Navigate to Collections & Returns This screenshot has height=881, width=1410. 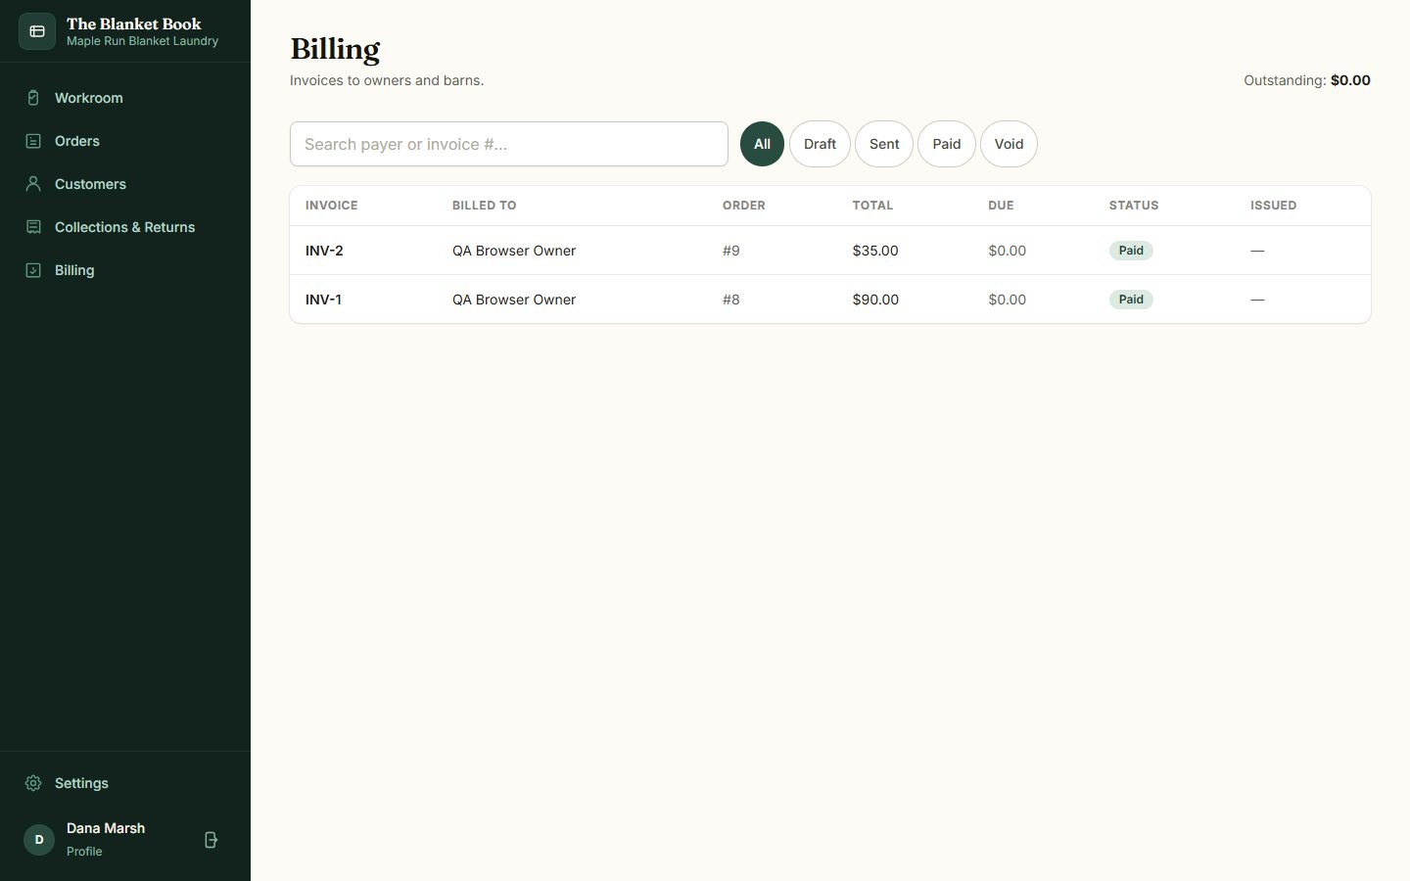[125, 227]
